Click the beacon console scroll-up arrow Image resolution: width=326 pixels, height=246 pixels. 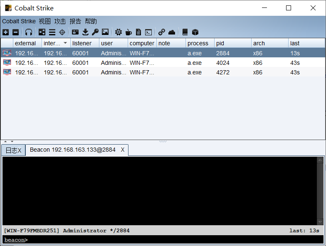320,160
